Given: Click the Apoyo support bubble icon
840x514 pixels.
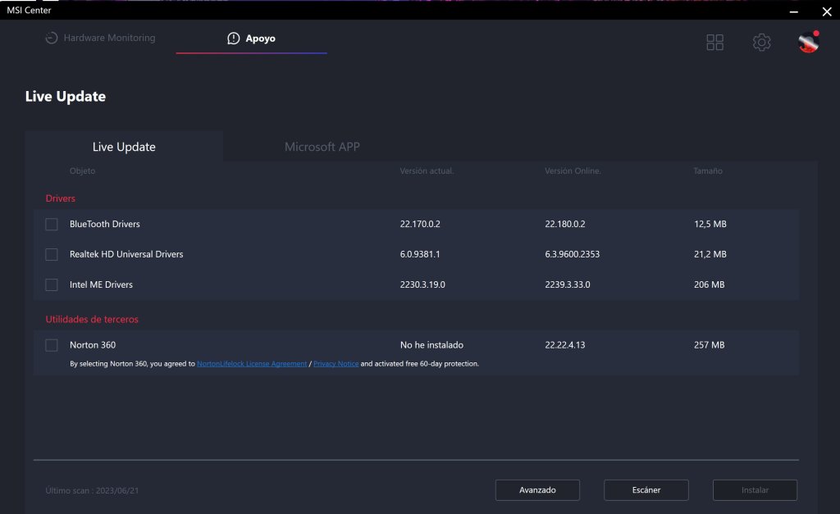Looking at the screenshot, I should coord(234,39).
